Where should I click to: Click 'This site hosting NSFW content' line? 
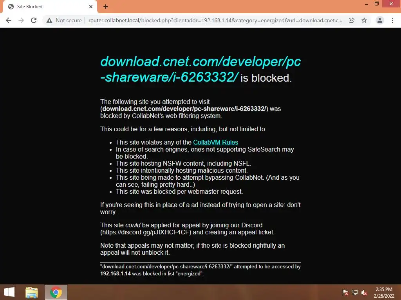click(x=183, y=164)
